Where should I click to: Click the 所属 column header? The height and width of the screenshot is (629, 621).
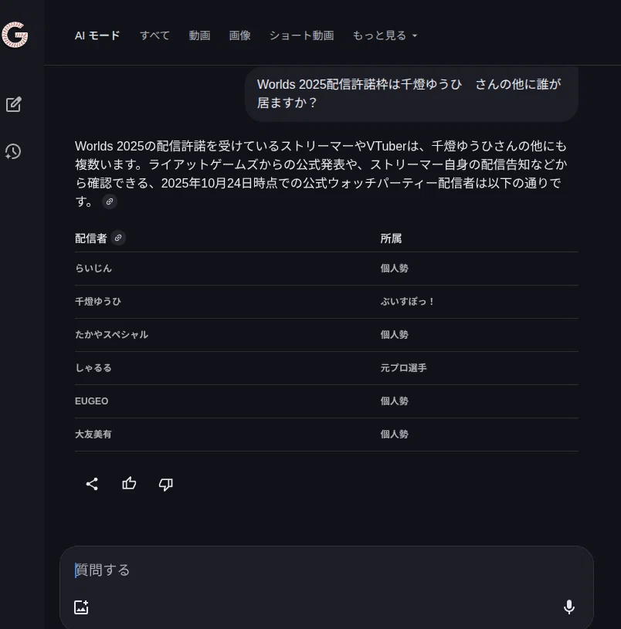pyautogui.click(x=391, y=238)
